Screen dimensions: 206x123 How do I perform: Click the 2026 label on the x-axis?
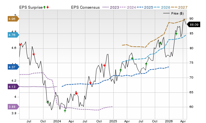[x=169, y=121]
